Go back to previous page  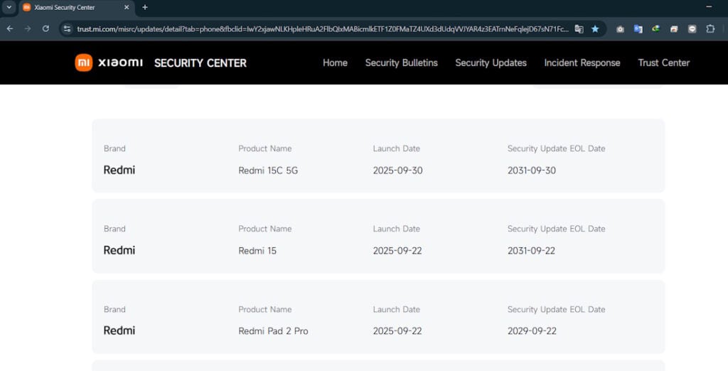coord(10,28)
